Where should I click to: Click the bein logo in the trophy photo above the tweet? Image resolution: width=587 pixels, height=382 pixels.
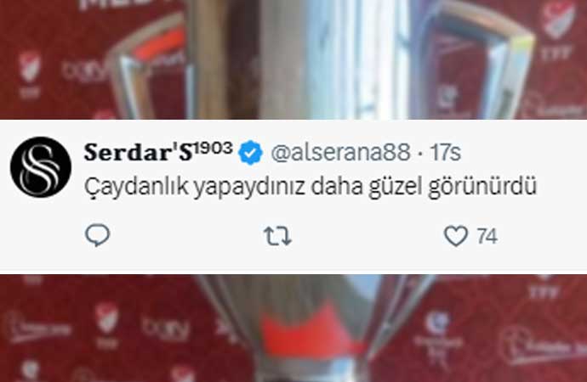pyautogui.click(x=84, y=71)
